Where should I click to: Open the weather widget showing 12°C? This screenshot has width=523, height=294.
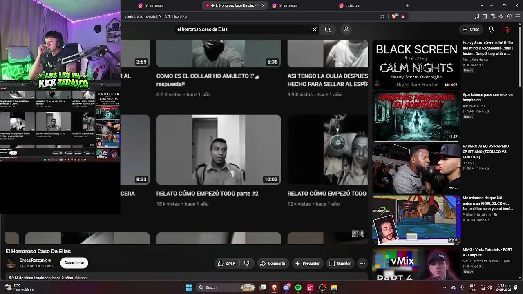[x=19, y=287]
